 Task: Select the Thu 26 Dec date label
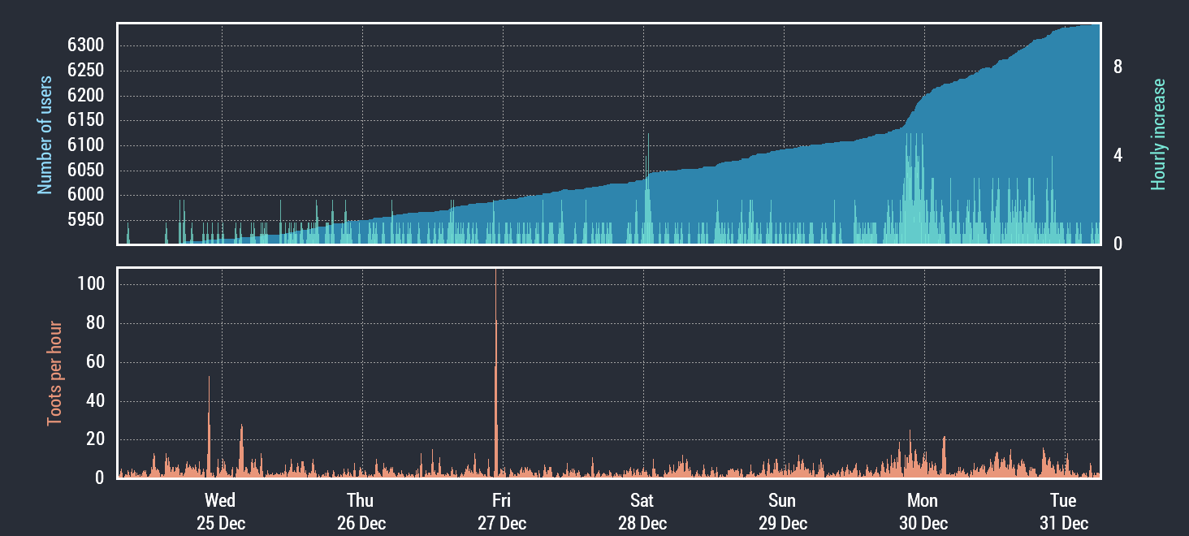tap(361, 512)
